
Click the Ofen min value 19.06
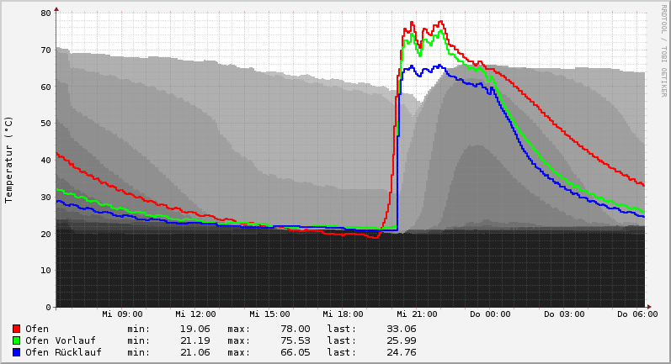point(194,329)
